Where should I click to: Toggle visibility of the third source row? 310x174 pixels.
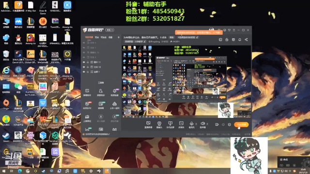[84, 53]
